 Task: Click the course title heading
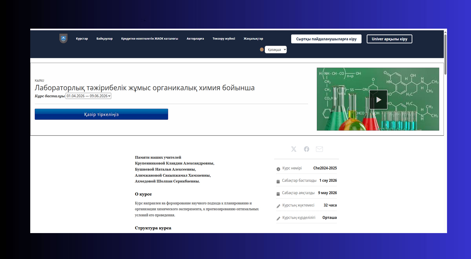pyautogui.click(x=145, y=88)
